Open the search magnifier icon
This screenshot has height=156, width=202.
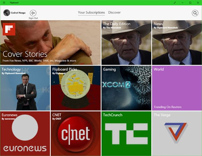(x=195, y=13)
